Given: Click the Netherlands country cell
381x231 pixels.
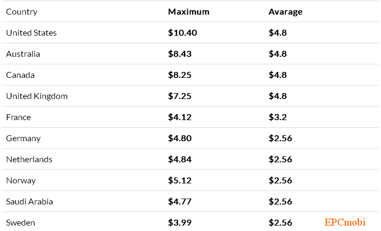Looking at the screenshot, I should click(x=29, y=160).
